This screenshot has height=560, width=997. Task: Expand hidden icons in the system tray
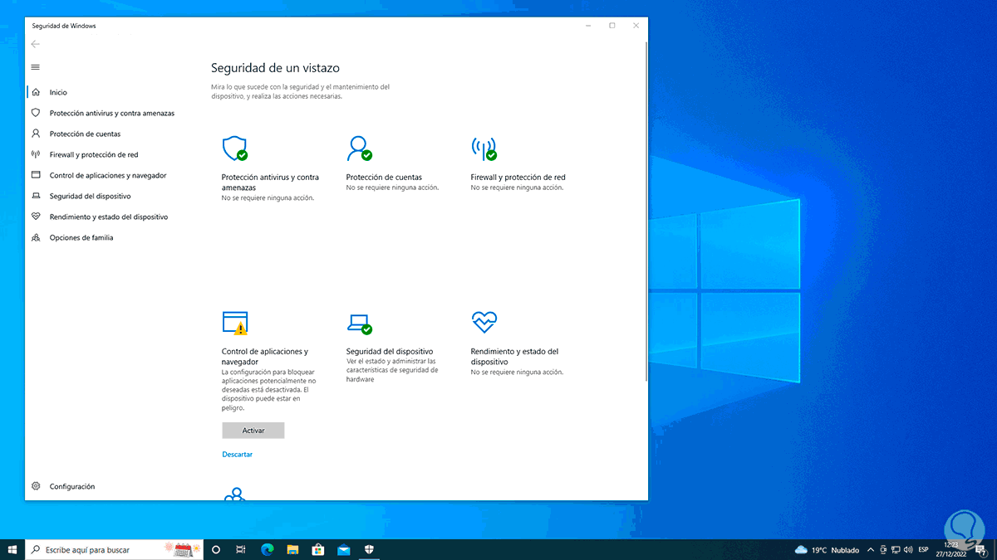(871, 549)
